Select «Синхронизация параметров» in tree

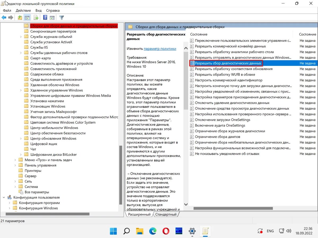[x=53, y=31]
